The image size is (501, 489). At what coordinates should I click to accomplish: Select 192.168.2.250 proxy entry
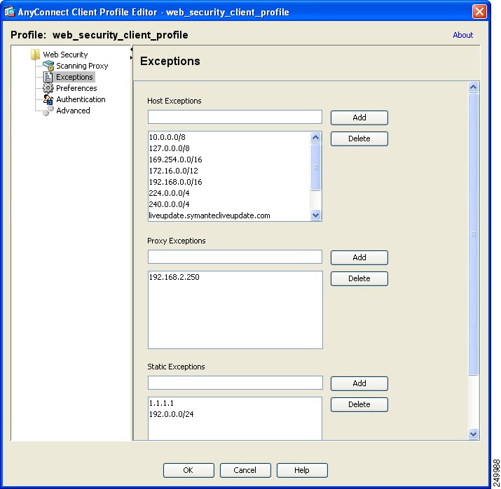[x=235, y=277]
